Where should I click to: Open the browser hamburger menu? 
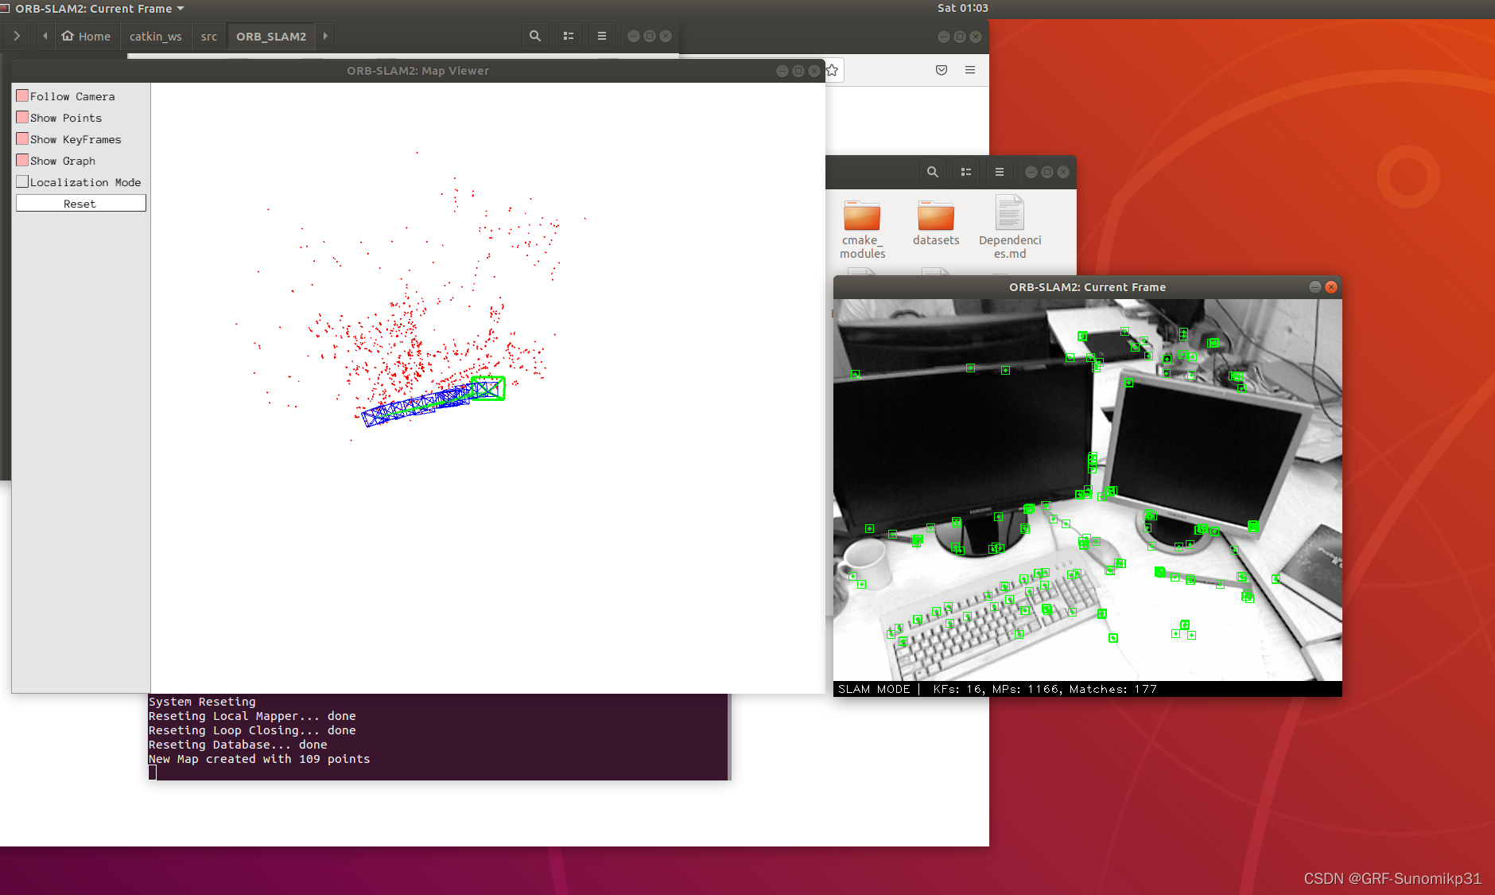[970, 70]
